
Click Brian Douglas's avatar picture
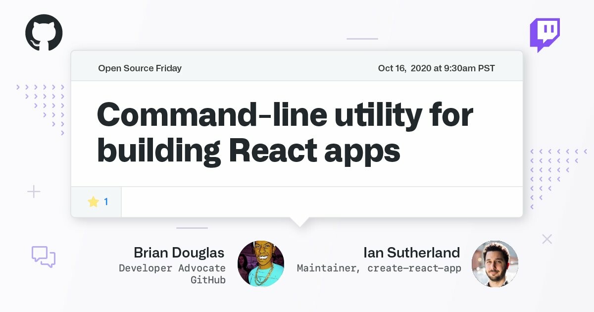[x=261, y=263]
